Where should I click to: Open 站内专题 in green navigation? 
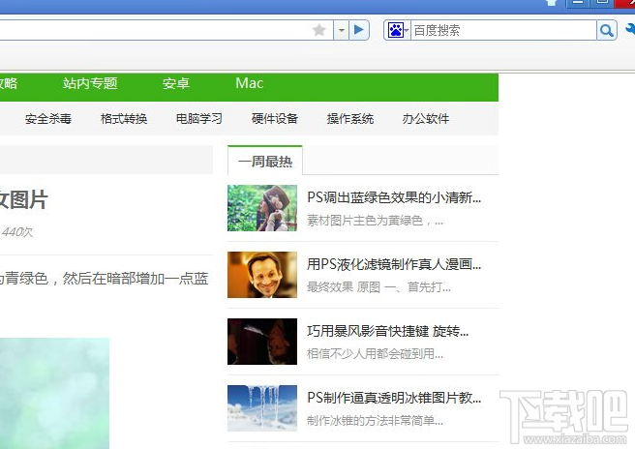(90, 83)
